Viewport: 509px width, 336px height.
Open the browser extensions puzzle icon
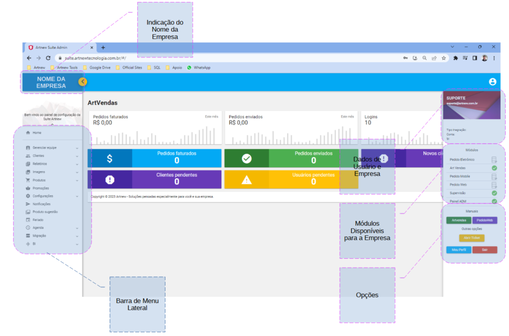455,58
